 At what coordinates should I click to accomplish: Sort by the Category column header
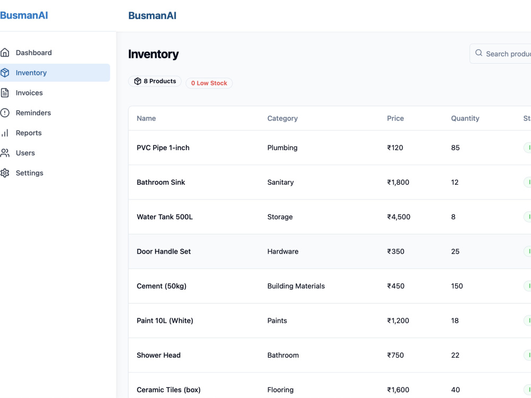(x=282, y=118)
